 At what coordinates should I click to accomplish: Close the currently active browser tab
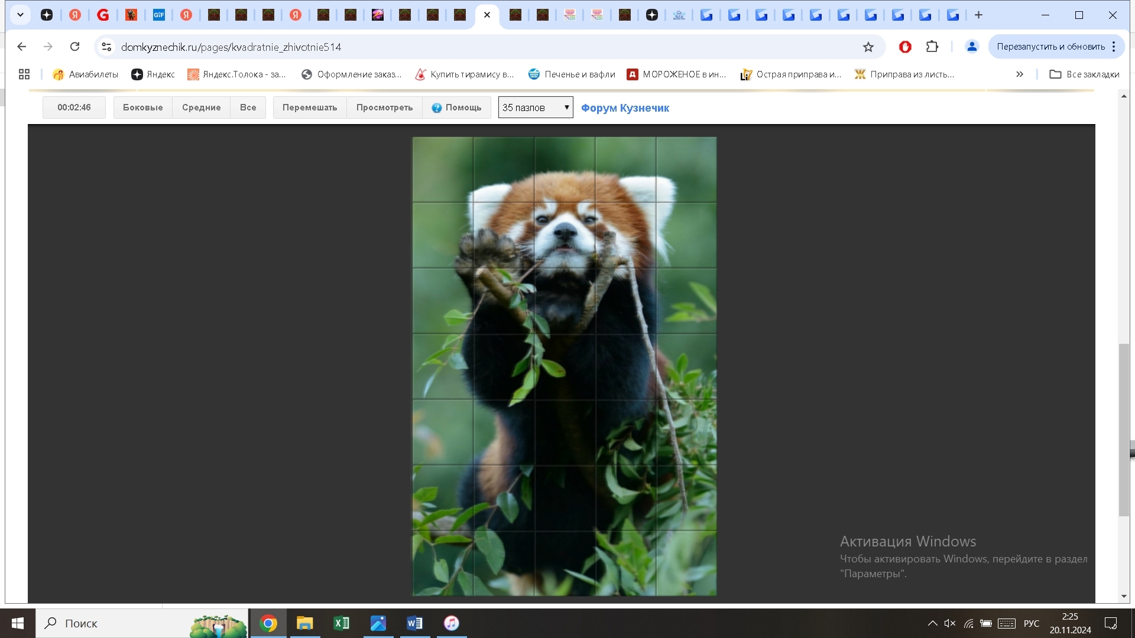tap(487, 15)
